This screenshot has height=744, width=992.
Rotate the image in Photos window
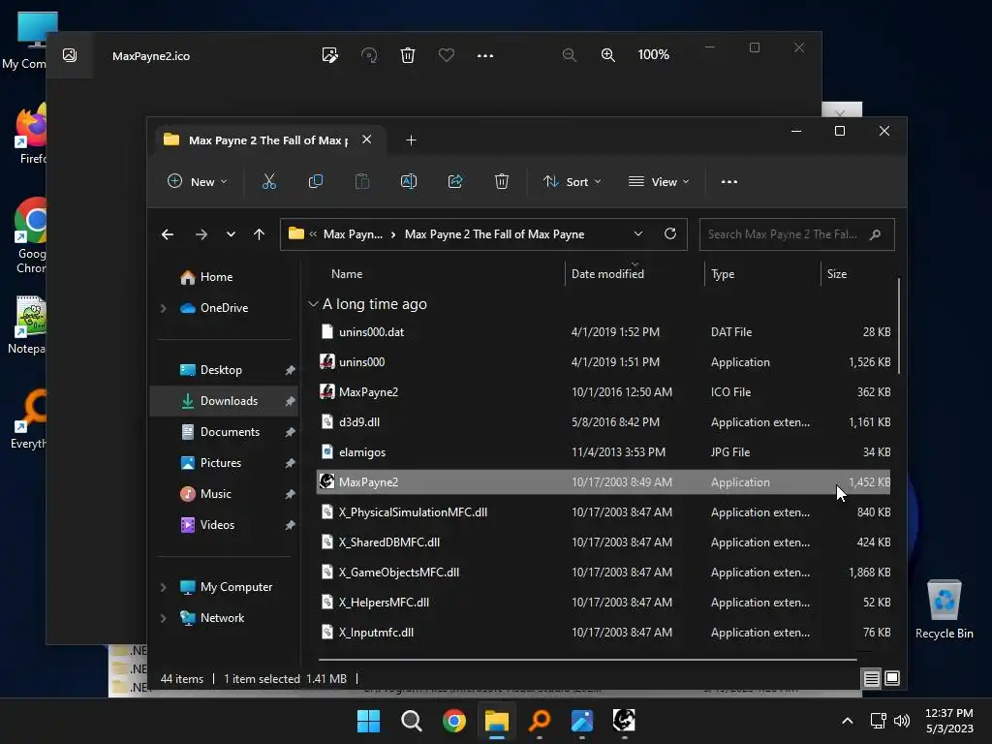pyautogui.click(x=369, y=55)
